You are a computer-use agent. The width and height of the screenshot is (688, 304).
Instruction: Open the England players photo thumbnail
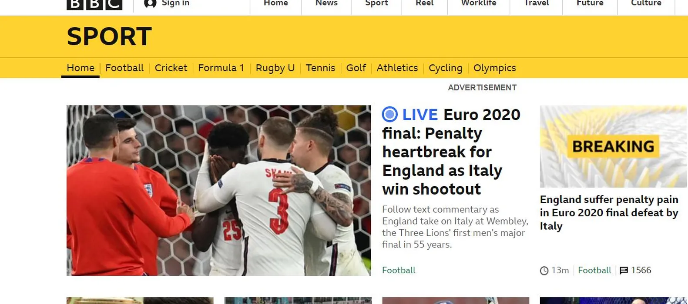coord(218,190)
